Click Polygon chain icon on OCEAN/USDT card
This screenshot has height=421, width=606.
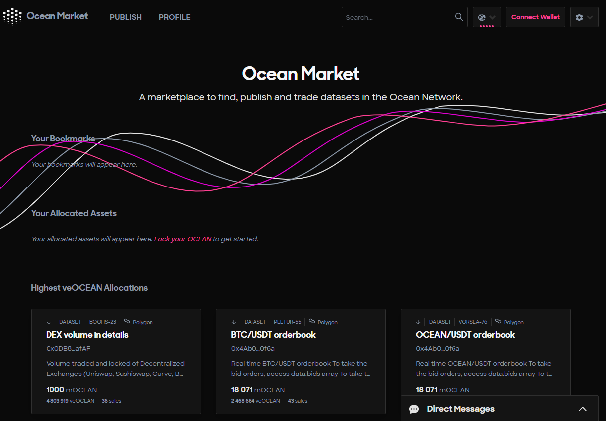tap(498, 321)
